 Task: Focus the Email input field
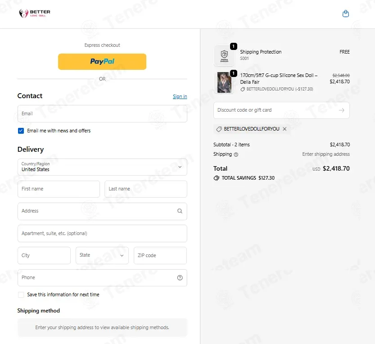[x=102, y=113]
